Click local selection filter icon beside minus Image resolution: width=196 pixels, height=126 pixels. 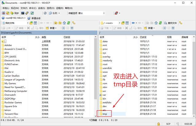[x=72, y=28]
